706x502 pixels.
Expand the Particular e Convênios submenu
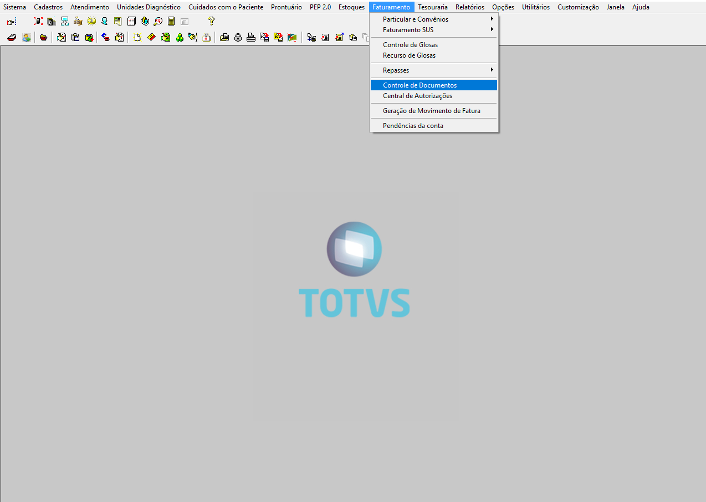[x=434, y=19]
